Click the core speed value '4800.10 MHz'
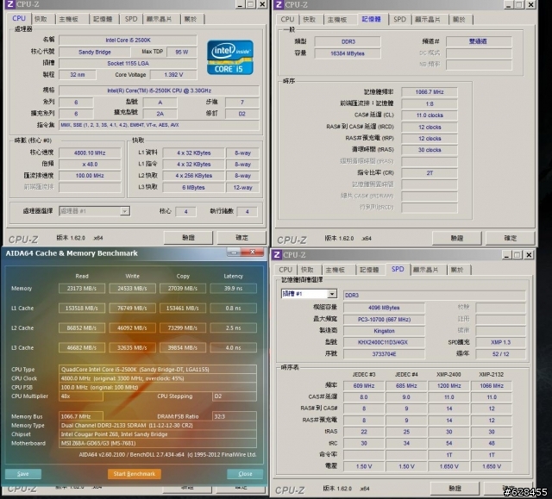 pos(90,153)
